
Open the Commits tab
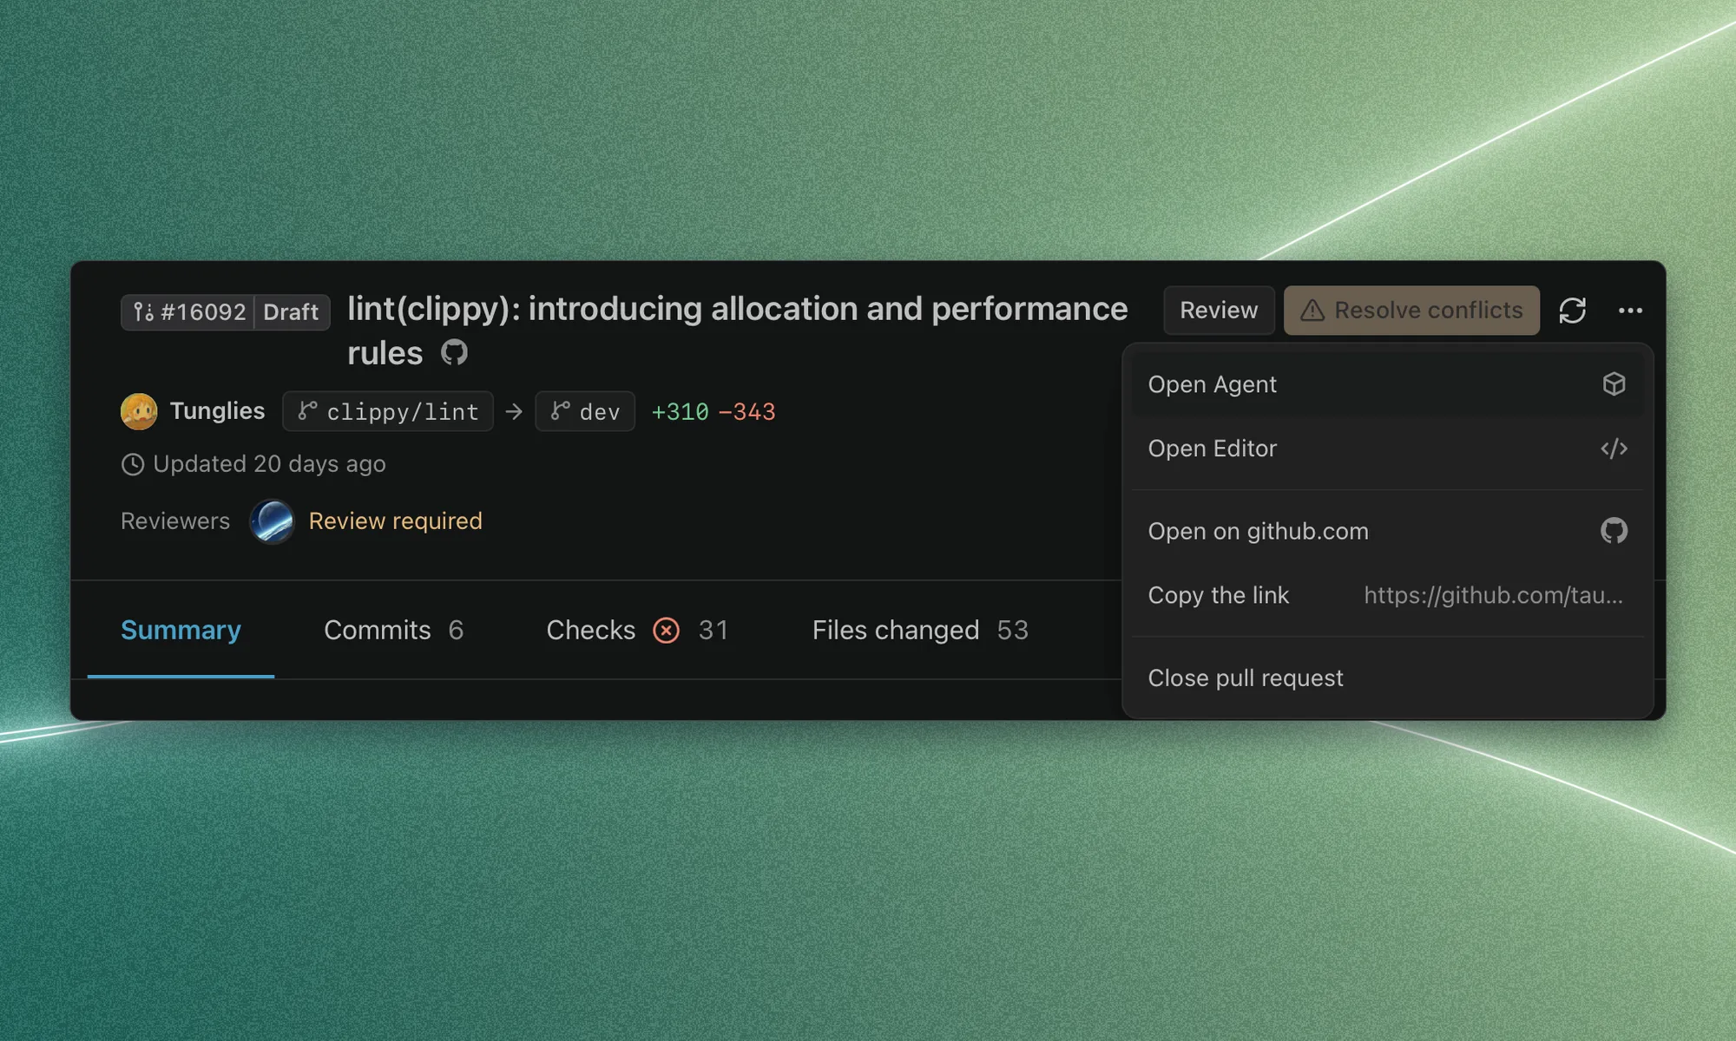(393, 630)
